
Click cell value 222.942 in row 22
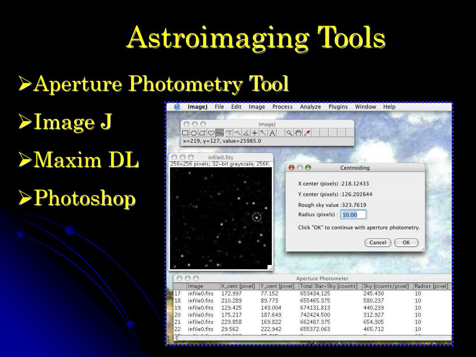tap(271, 329)
